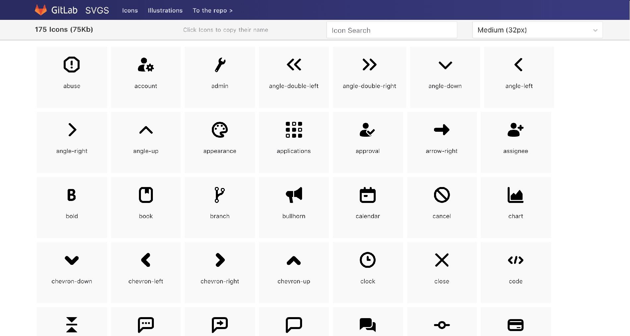The width and height of the screenshot is (630, 336).
Task: Click the speech bubble with arrow icon
Action: pyautogui.click(x=220, y=324)
